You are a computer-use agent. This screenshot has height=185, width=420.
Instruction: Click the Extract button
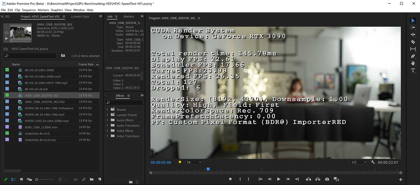318,179
